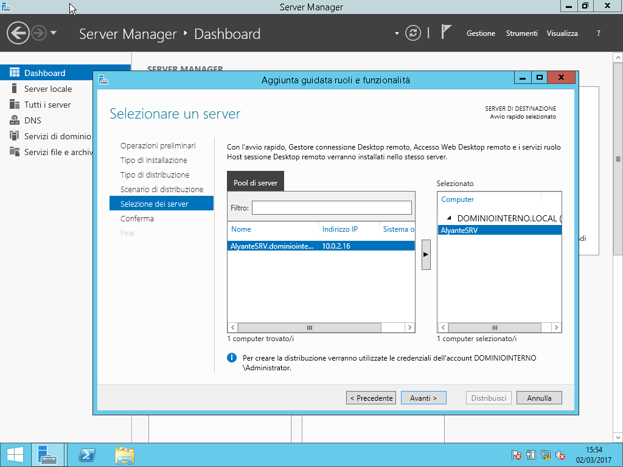Screen dimensions: 623x467
Task: Click the Filtro text field
Action: click(x=332, y=208)
